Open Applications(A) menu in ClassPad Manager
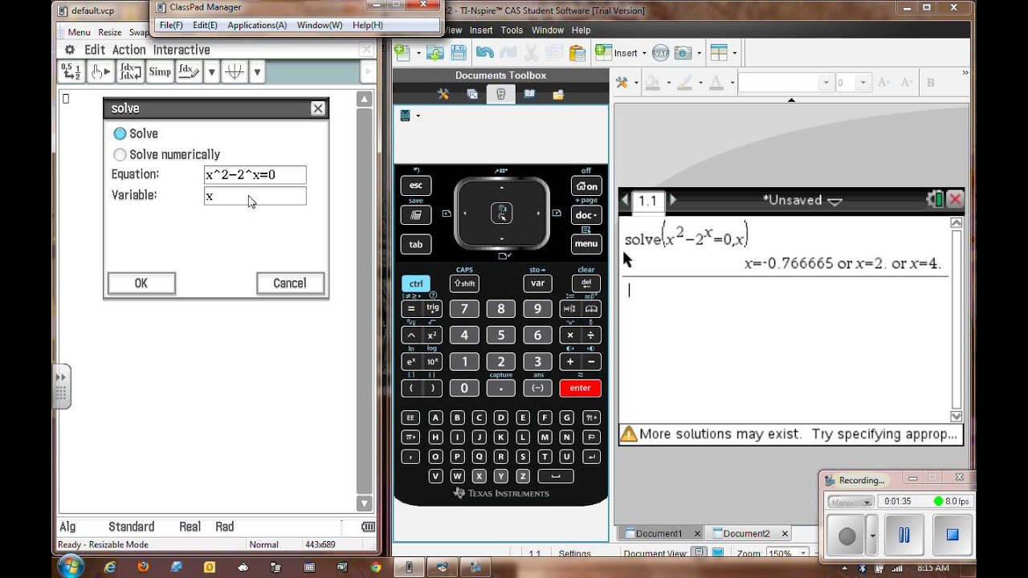The width and height of the screenshot is (1028, 578). tap(257, 25)
